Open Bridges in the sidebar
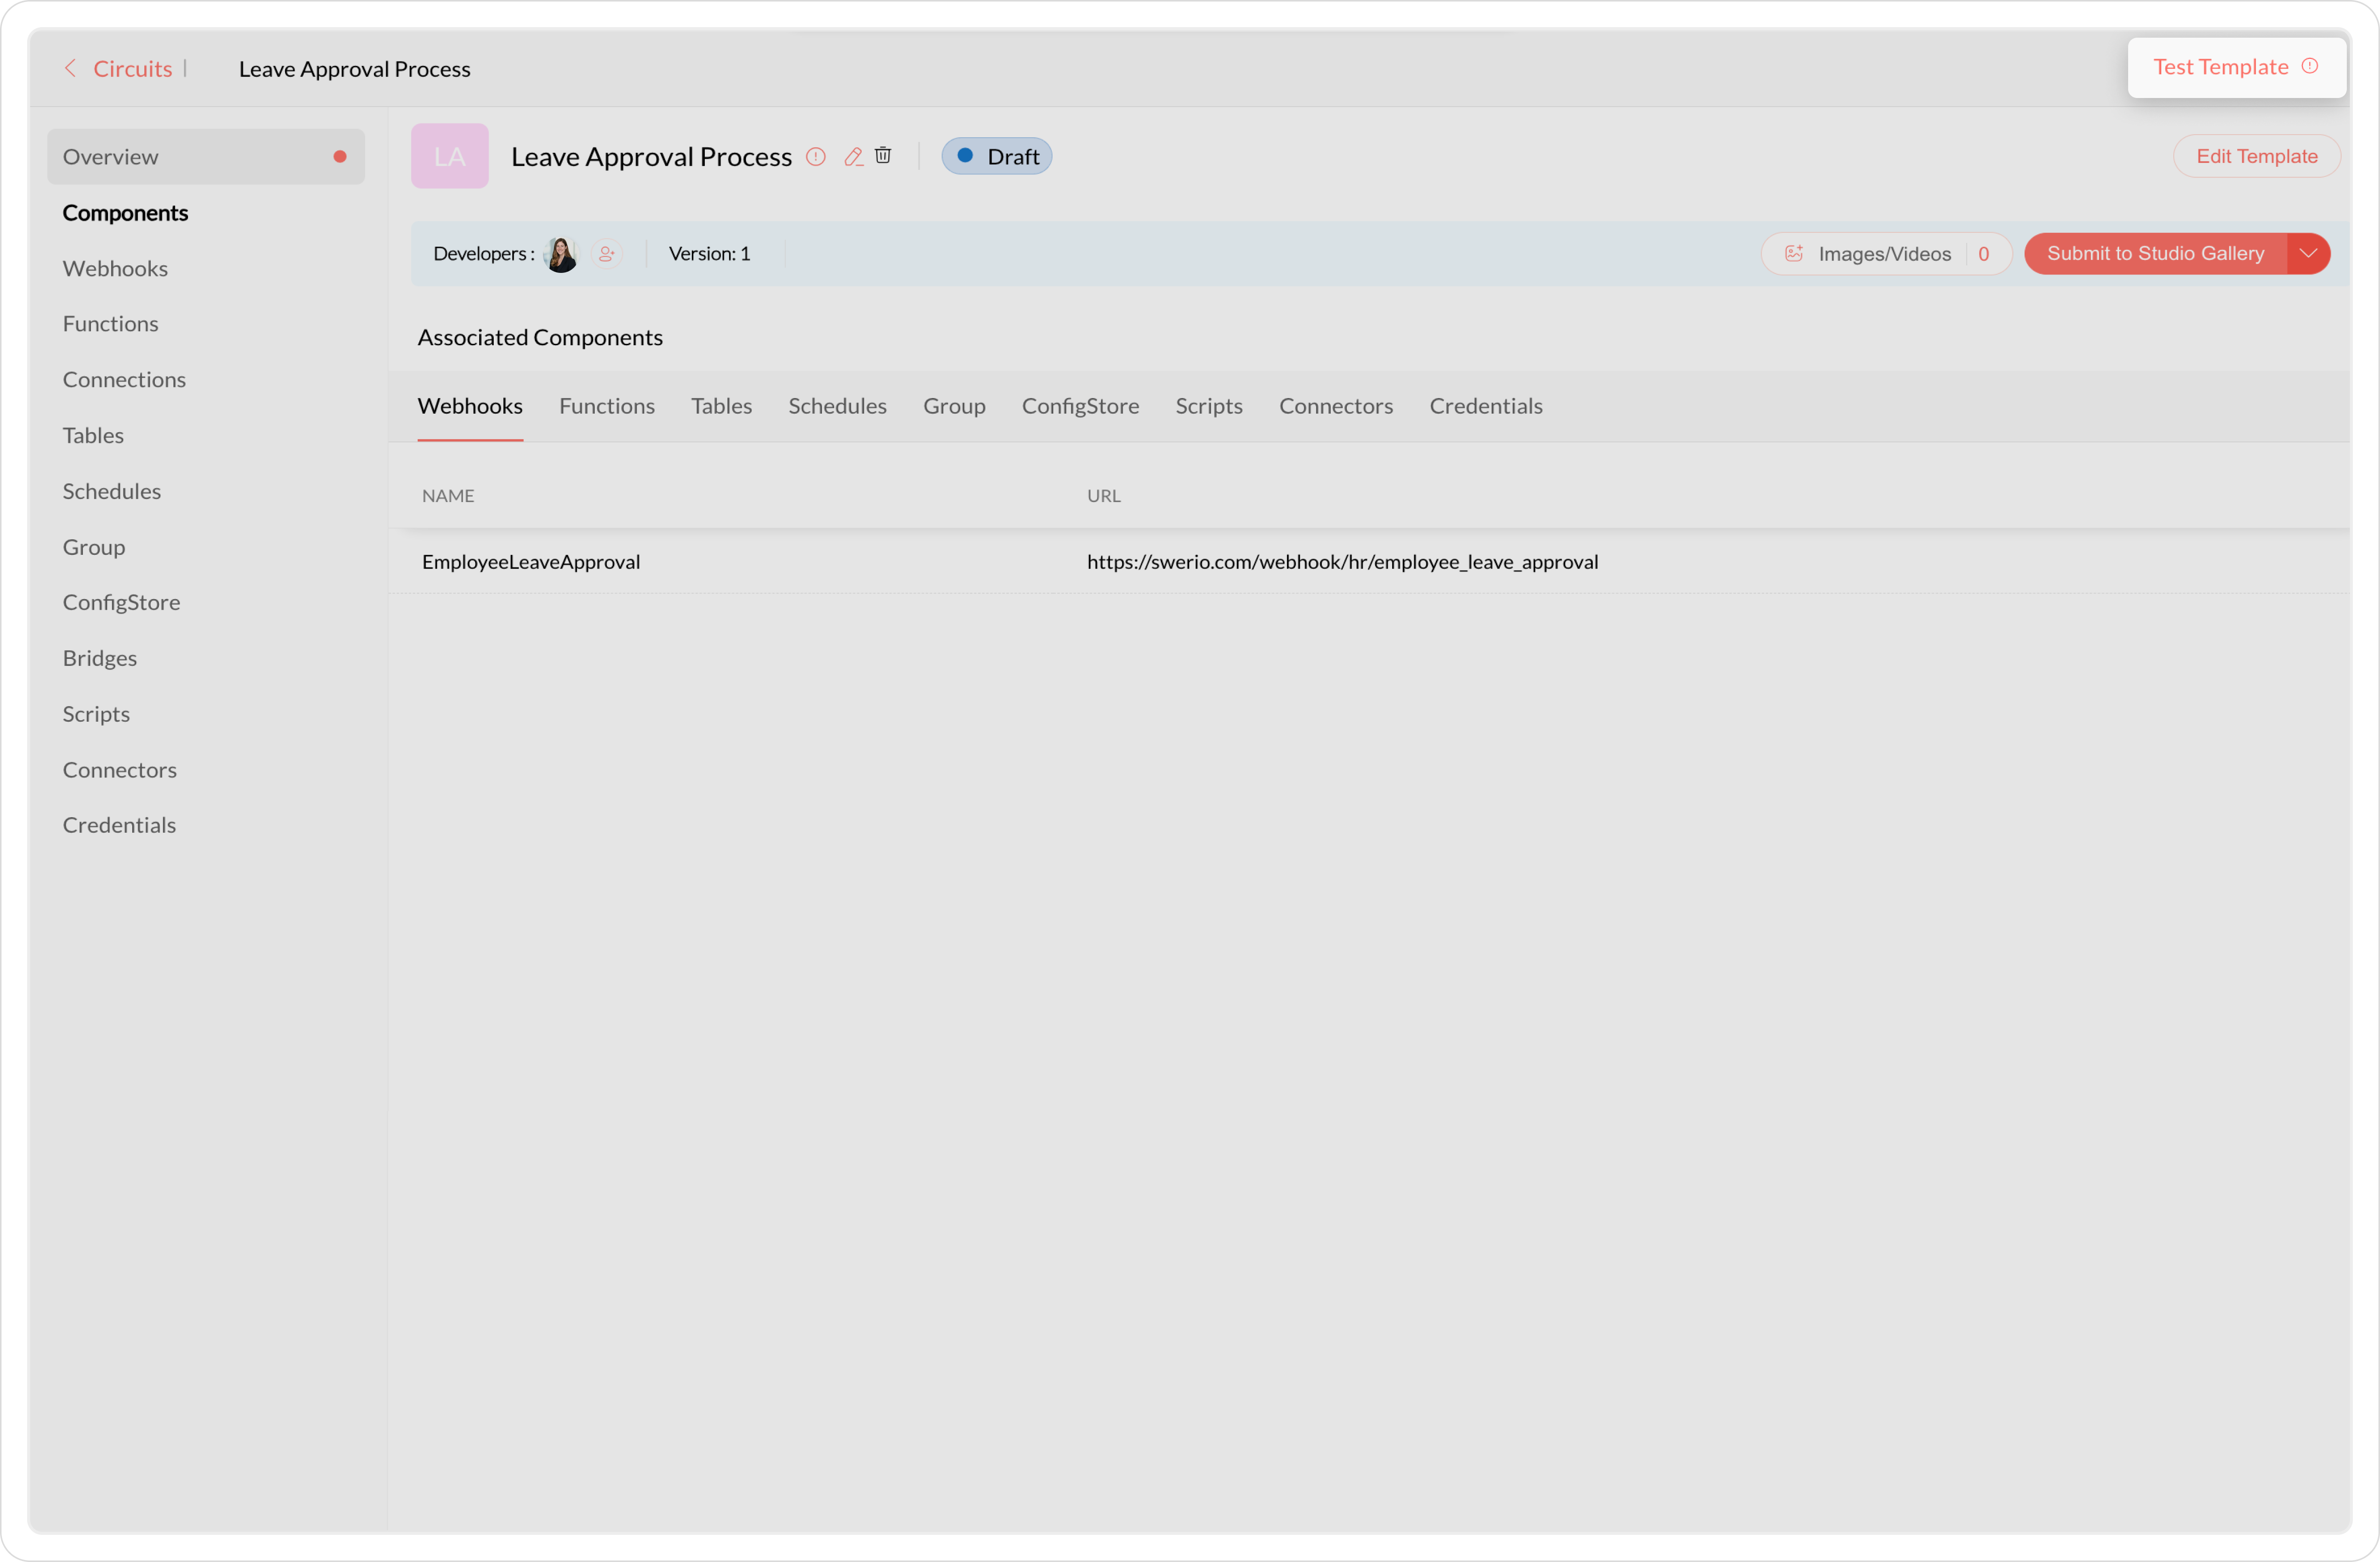2380x1562 pixels. 100,658
